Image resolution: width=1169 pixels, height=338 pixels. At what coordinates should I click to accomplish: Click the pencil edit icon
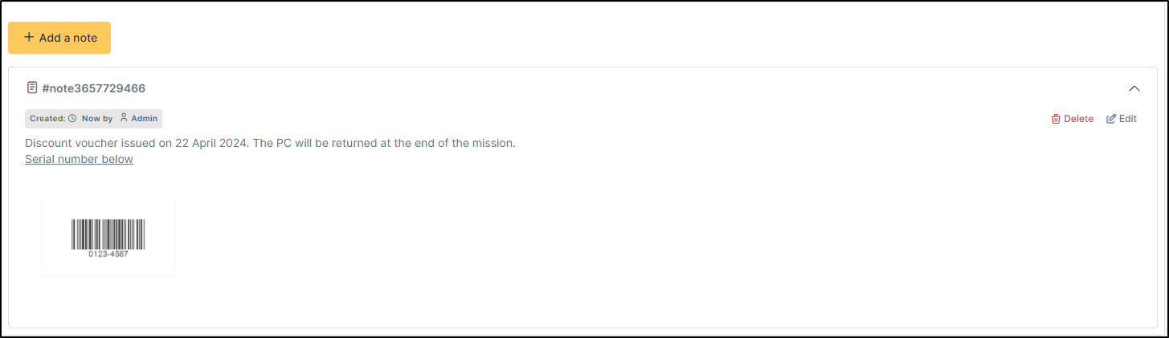click(1111, 119)
